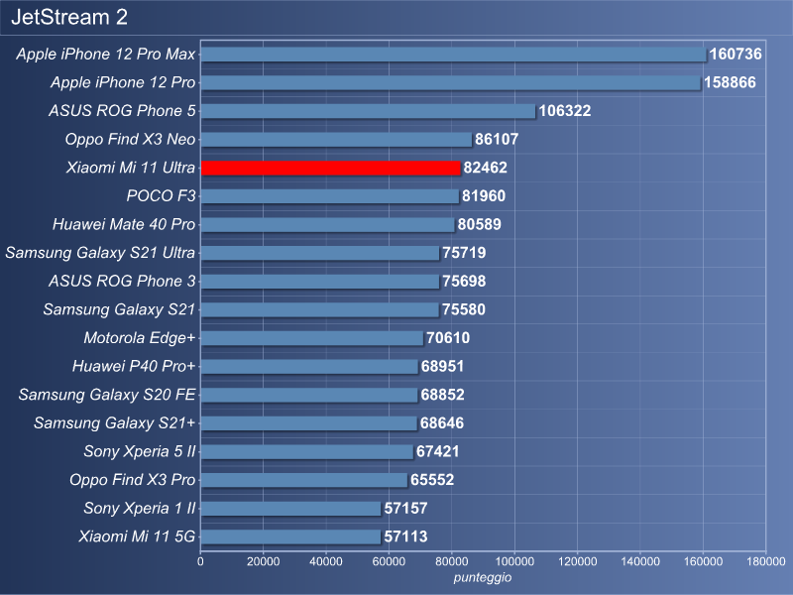
Task: Click the score value 57157
Action: coord(406,508)
